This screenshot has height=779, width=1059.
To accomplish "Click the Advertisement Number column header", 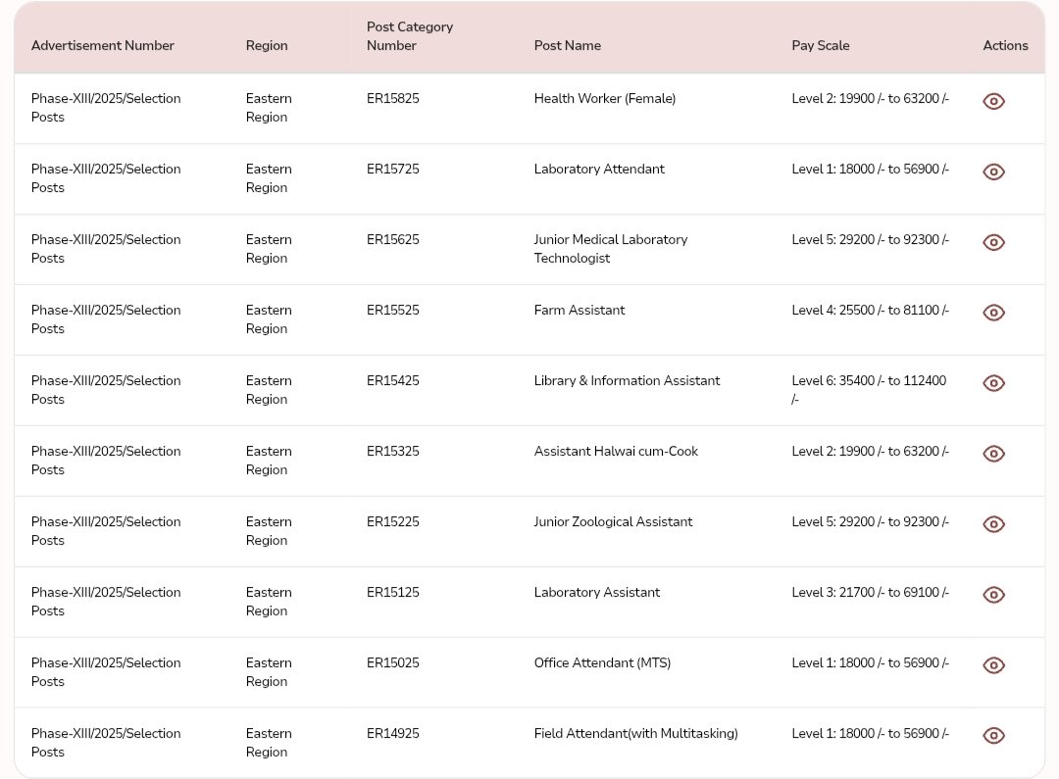I will click(103, 46).
